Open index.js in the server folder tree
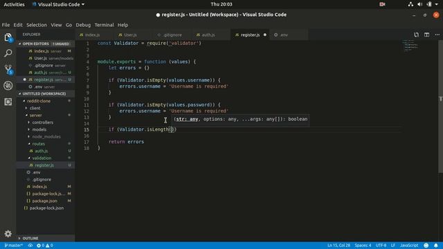This screenshot has width=443, height=249. point(45,186)
